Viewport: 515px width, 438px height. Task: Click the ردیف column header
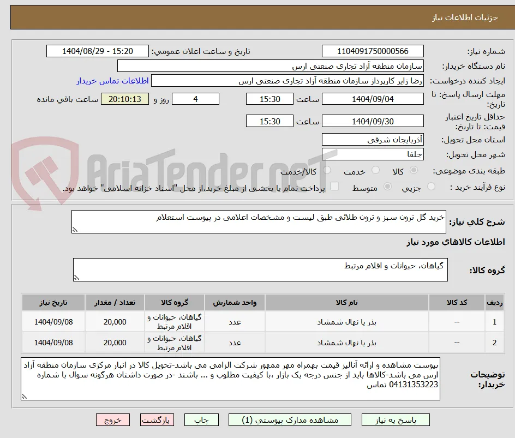494,302
